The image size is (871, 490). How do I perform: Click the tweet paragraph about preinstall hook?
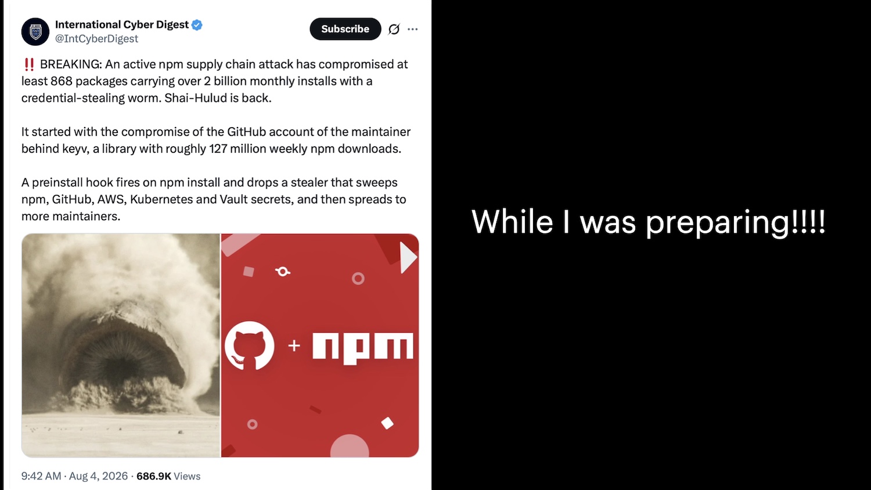(x=214, y=199)
